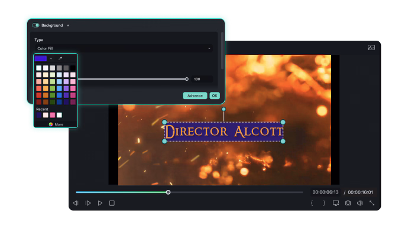Click the top-left handle of the title box
This screenshot has height=230, width=408.
tap(164, 122)
